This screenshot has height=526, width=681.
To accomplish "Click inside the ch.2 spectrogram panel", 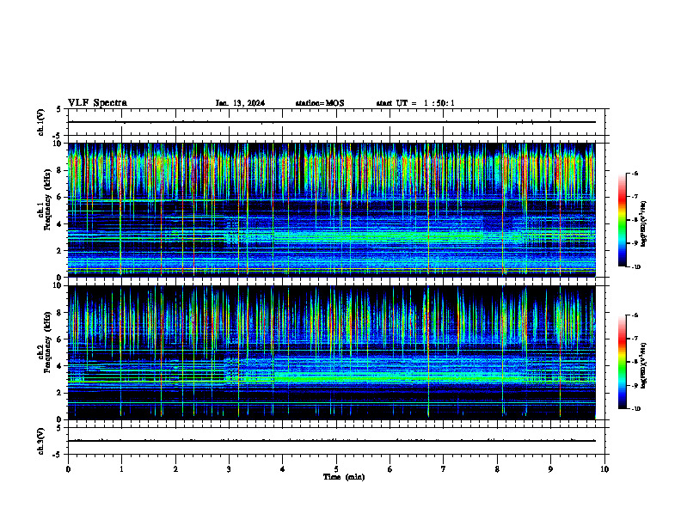I will 332,352.
